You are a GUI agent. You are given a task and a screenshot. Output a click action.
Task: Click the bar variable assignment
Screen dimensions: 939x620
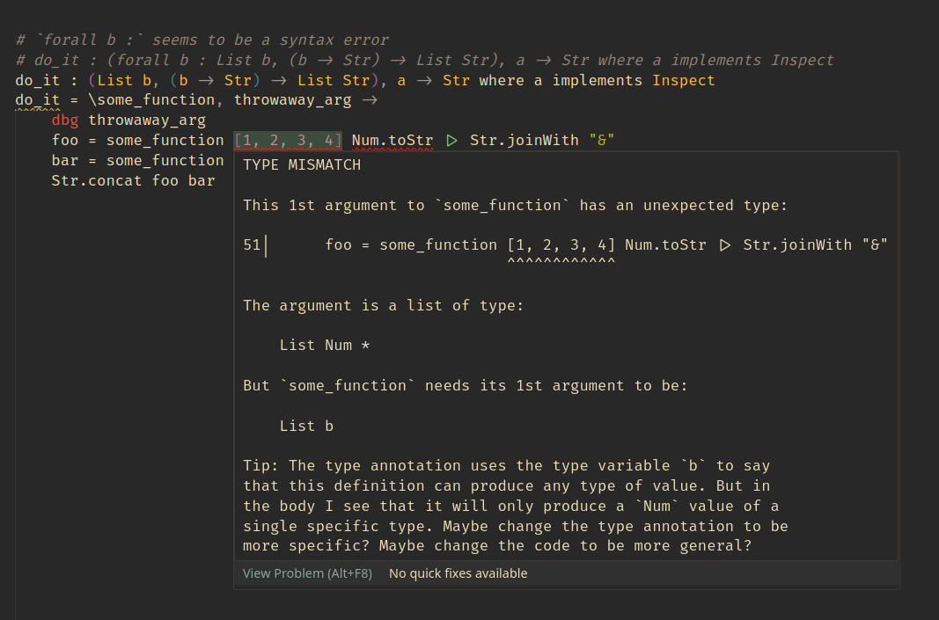tap(64, 160)
